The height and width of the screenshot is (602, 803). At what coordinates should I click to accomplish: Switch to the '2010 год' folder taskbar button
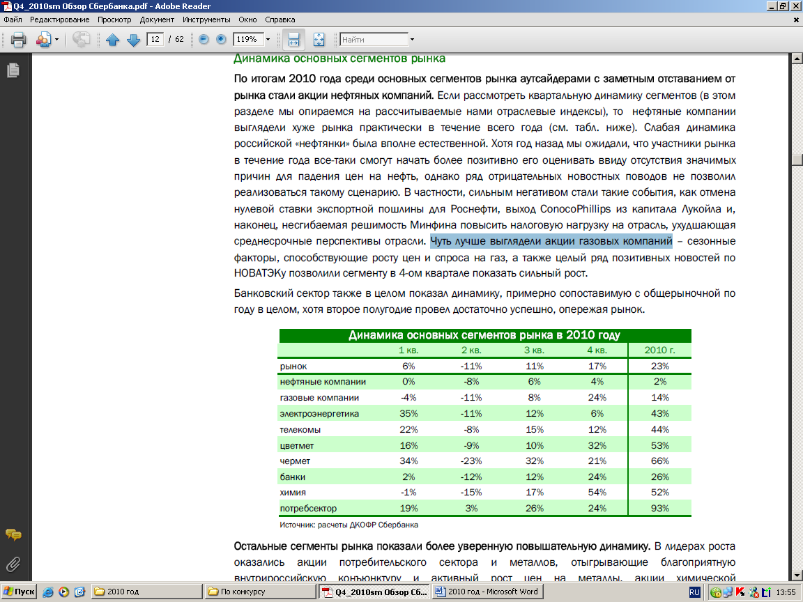click(148, 592)
